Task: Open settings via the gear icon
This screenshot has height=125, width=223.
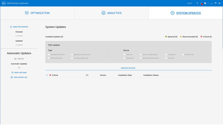Action: coord(205,3)
